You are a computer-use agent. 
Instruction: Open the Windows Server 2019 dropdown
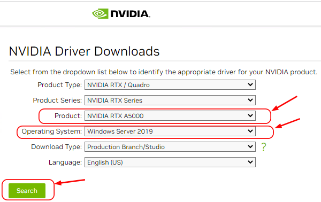pos(170,131)
